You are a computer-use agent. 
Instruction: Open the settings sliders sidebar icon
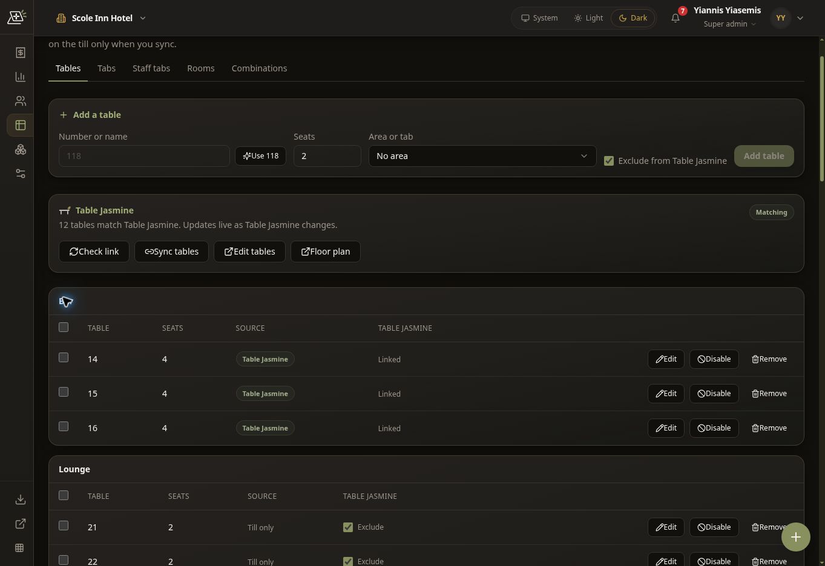[x=20, y=174]
